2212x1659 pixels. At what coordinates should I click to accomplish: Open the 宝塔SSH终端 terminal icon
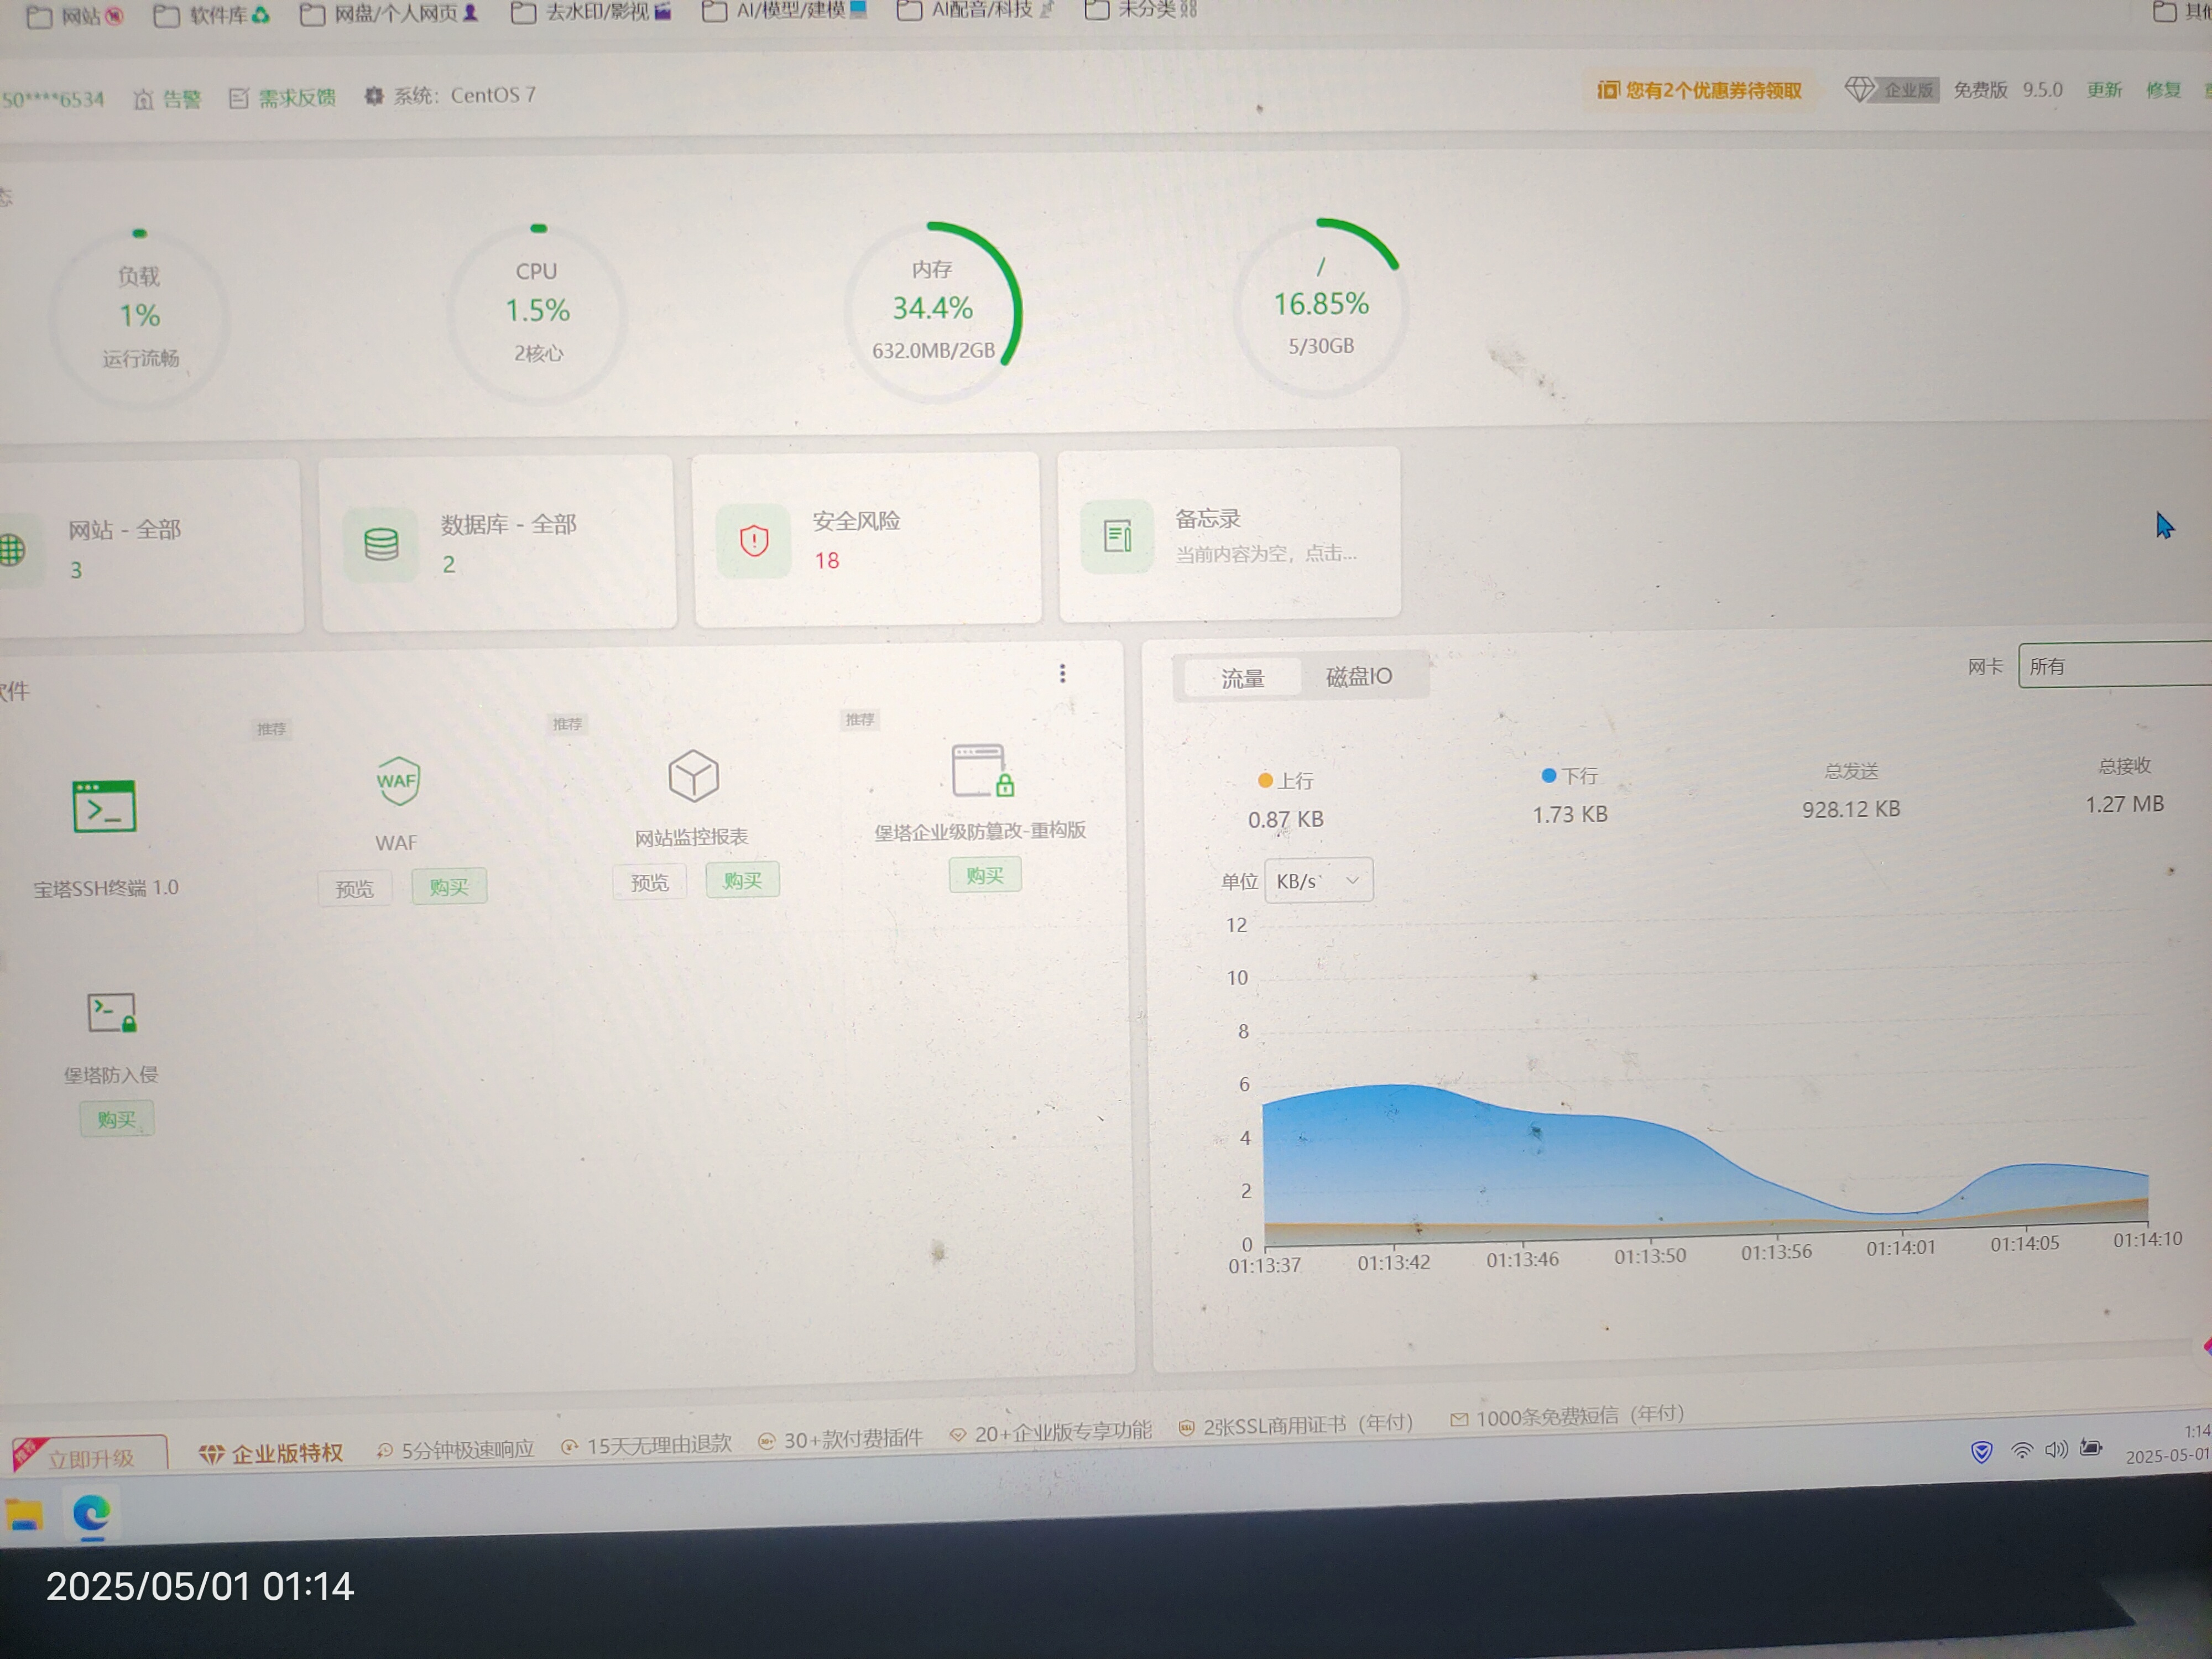pyautogui.click(x=104, y=807)
